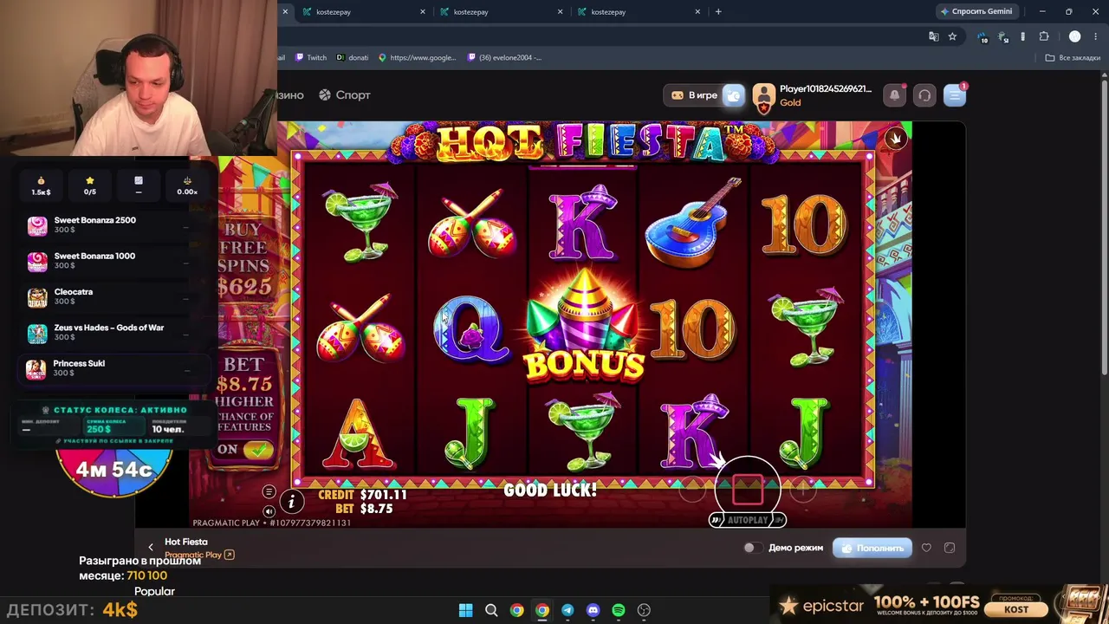
Task: Open the blue site menu button with badge
Action: coord(955,95)
